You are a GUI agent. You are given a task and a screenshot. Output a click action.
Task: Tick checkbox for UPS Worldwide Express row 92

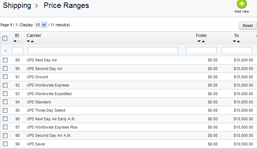[5, 85]
